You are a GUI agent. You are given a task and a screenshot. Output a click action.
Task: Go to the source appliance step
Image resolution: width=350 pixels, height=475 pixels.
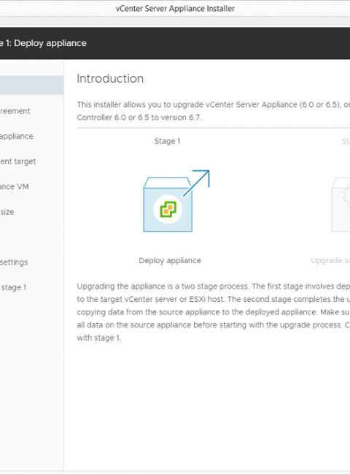(17, 136)
